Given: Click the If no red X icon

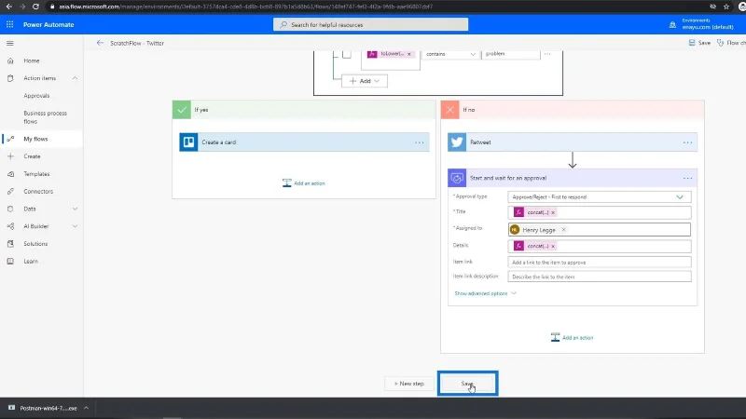Looking at the screenshot, I should pyautogui.click(x=449, y=110).
